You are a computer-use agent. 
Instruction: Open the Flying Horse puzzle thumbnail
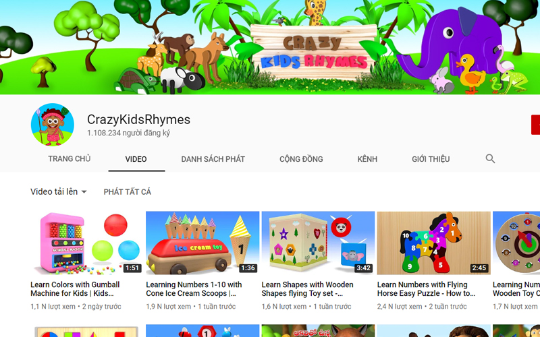433,243
